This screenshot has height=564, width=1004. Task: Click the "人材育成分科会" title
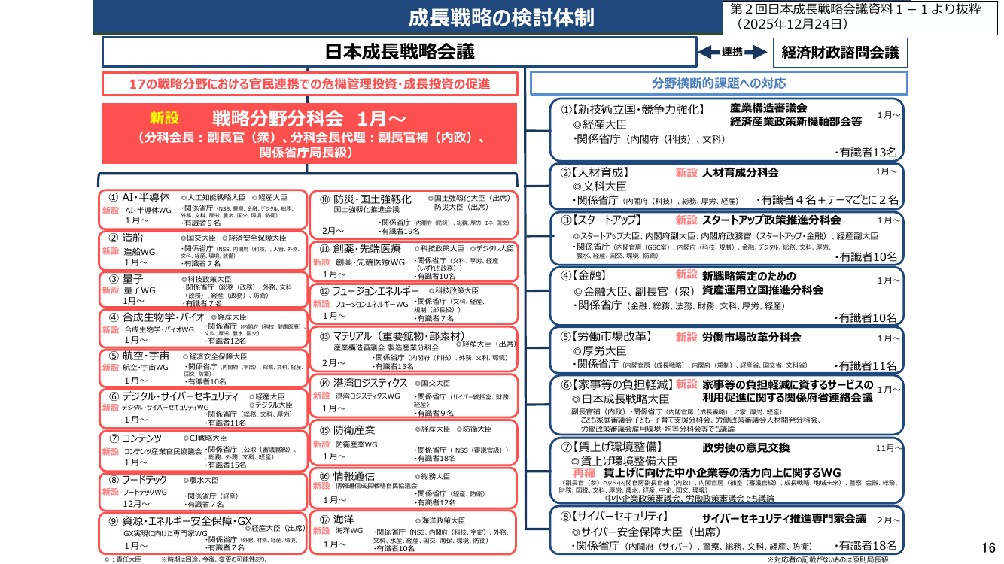pyautogui.click(x=741, y=172)
